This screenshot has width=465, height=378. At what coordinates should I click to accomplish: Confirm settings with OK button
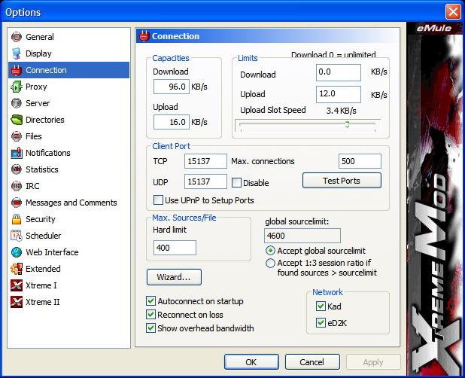(251, 362)
